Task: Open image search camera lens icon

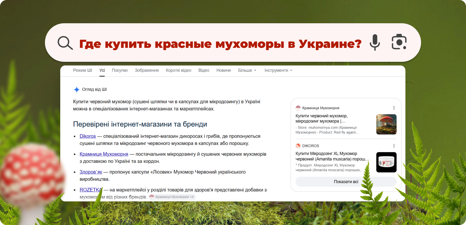Action: click(399, 42)
